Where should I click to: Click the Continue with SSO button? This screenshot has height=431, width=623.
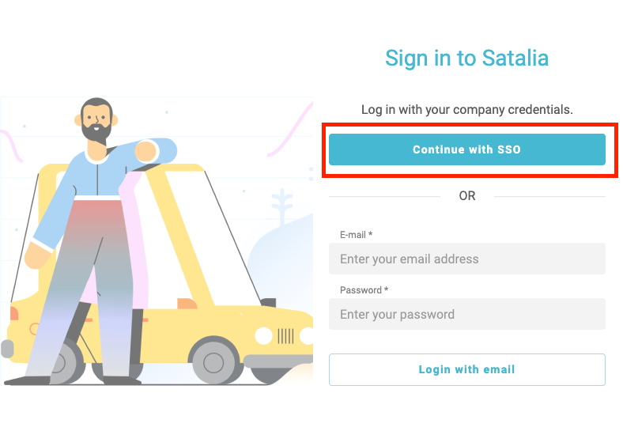click(x=466, y=149)
